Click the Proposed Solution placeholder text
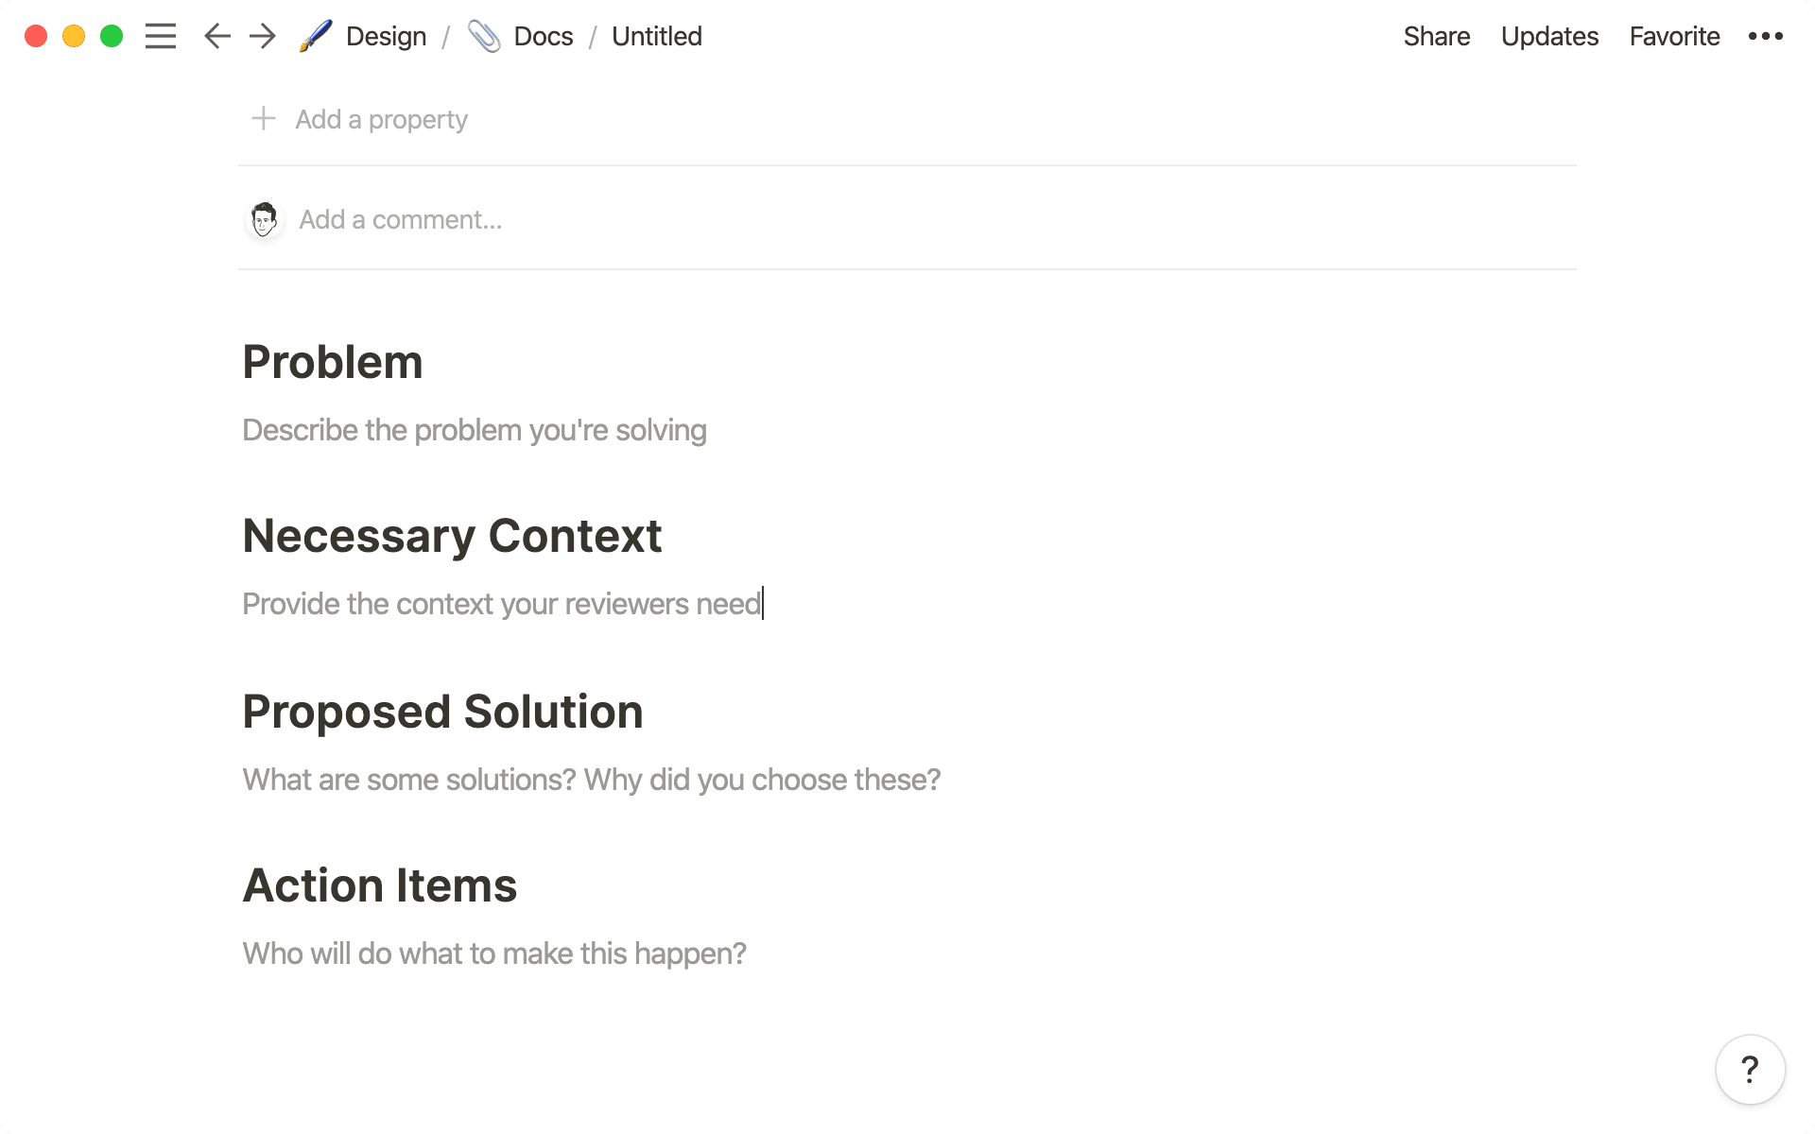Image resolution: width=1815 pixels, height=1134 pixels. pyautogui.click(x=591, y=779)
